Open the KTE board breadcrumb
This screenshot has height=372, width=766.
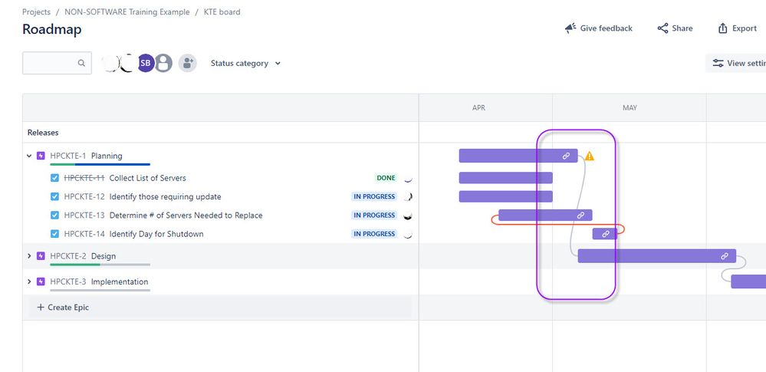(222, 12)
